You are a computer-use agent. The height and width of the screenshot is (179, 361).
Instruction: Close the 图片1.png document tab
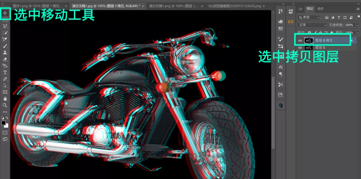pos(66,6)
